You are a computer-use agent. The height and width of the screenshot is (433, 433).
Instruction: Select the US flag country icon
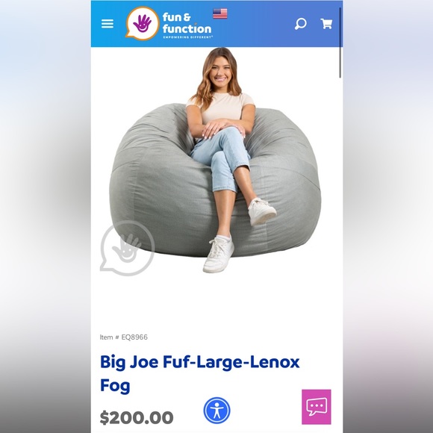point(220,13)
